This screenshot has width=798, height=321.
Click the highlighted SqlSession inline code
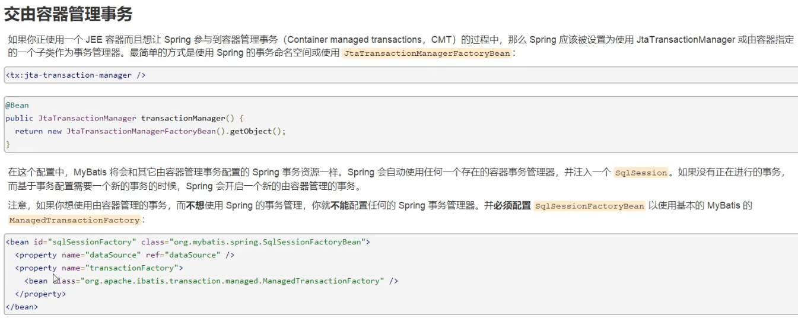[x=641, y=173]
